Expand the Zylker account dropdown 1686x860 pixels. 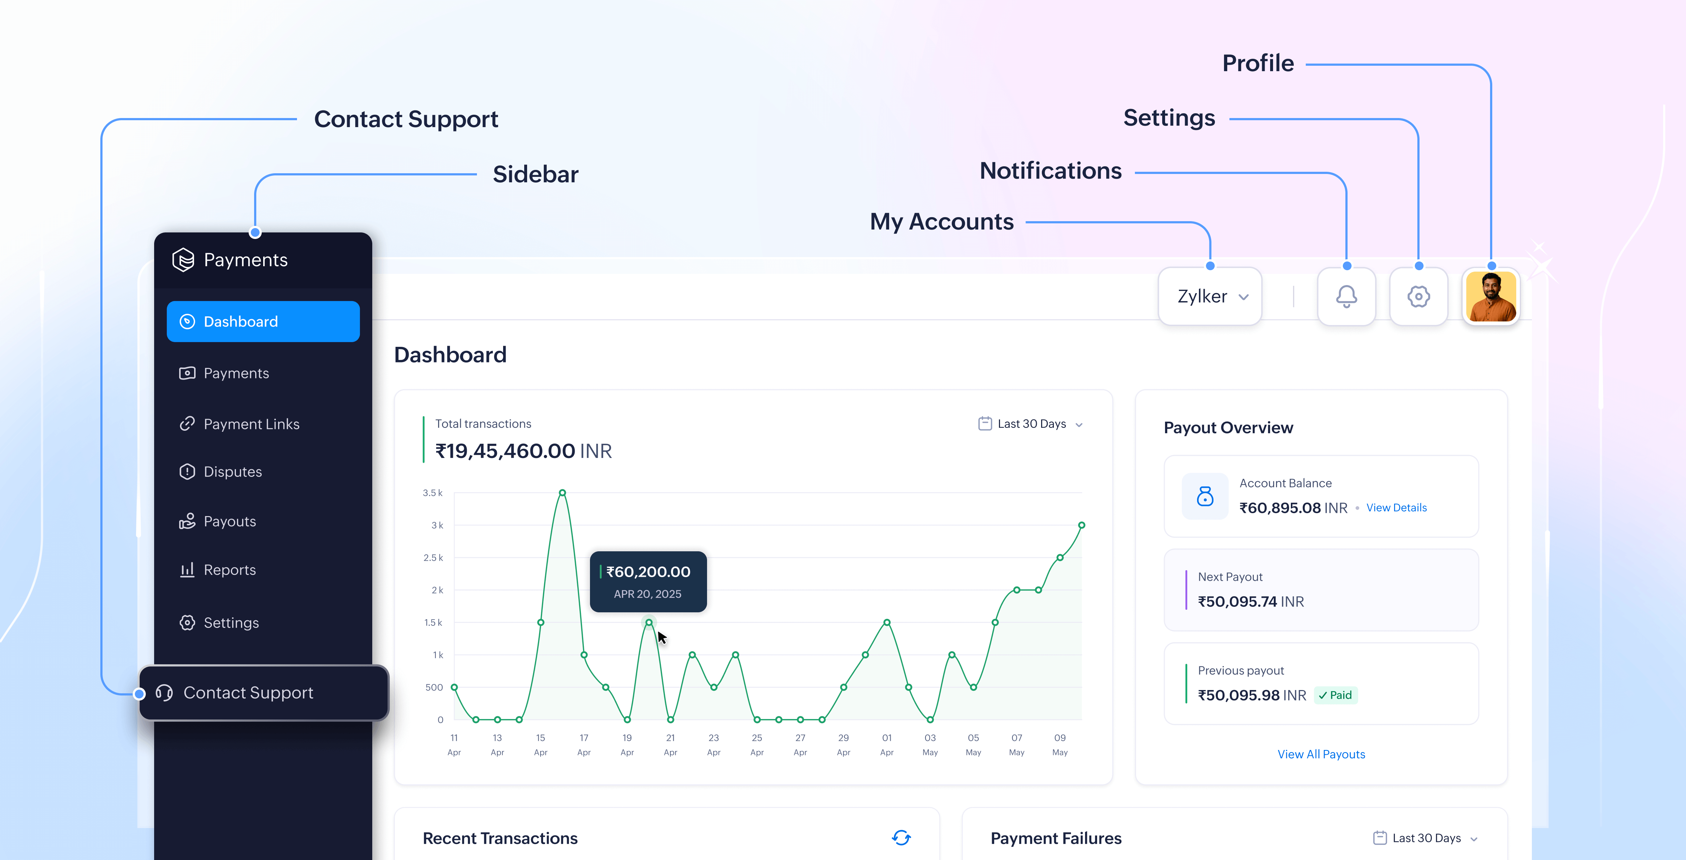[x=1210, y=296]
